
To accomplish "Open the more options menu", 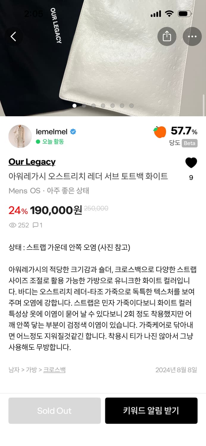I will 192,36.
